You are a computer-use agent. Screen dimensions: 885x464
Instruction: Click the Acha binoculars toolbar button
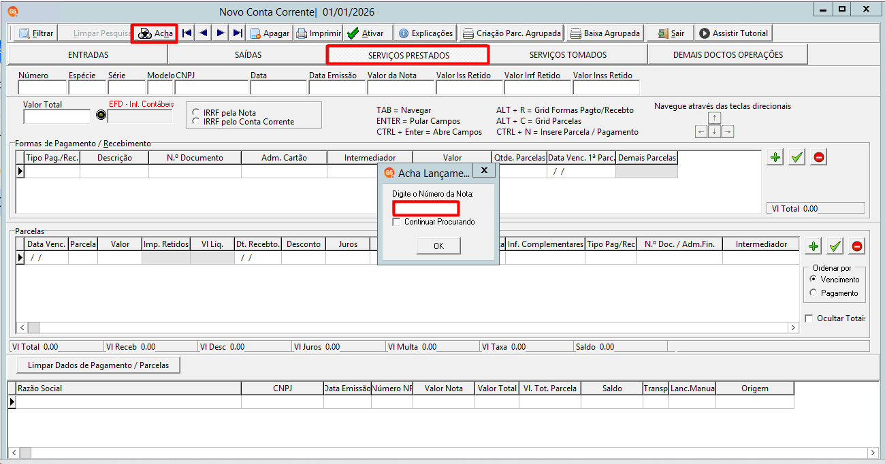pos(155,33)
